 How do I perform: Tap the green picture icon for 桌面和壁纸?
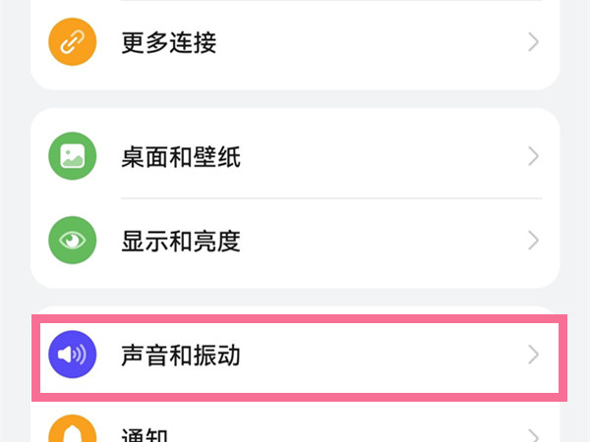(x=72, y=156)
